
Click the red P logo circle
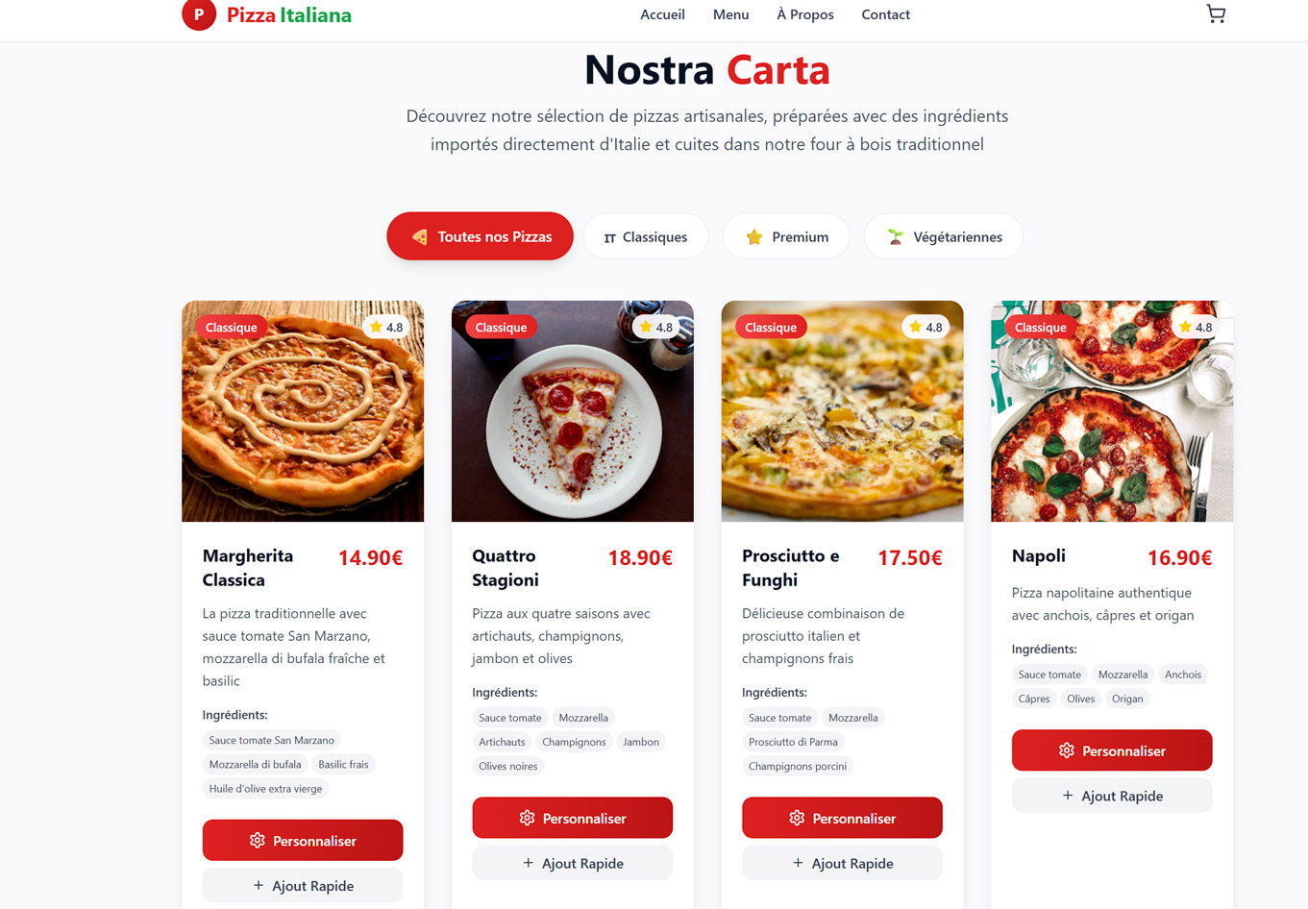click(199, 13)
